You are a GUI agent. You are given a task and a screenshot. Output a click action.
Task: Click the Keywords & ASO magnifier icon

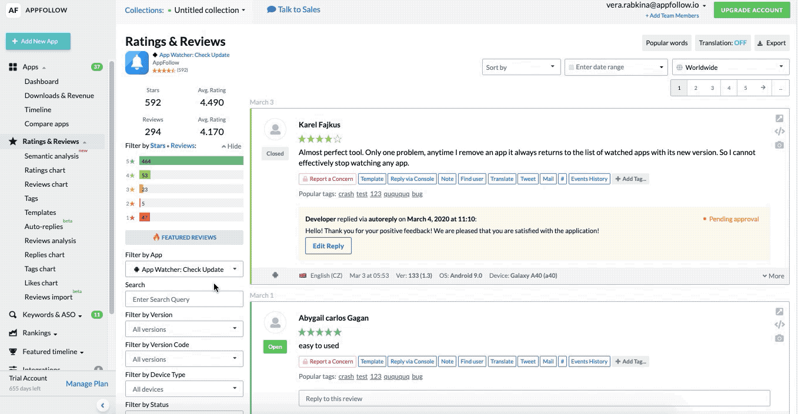click(13, 315)
